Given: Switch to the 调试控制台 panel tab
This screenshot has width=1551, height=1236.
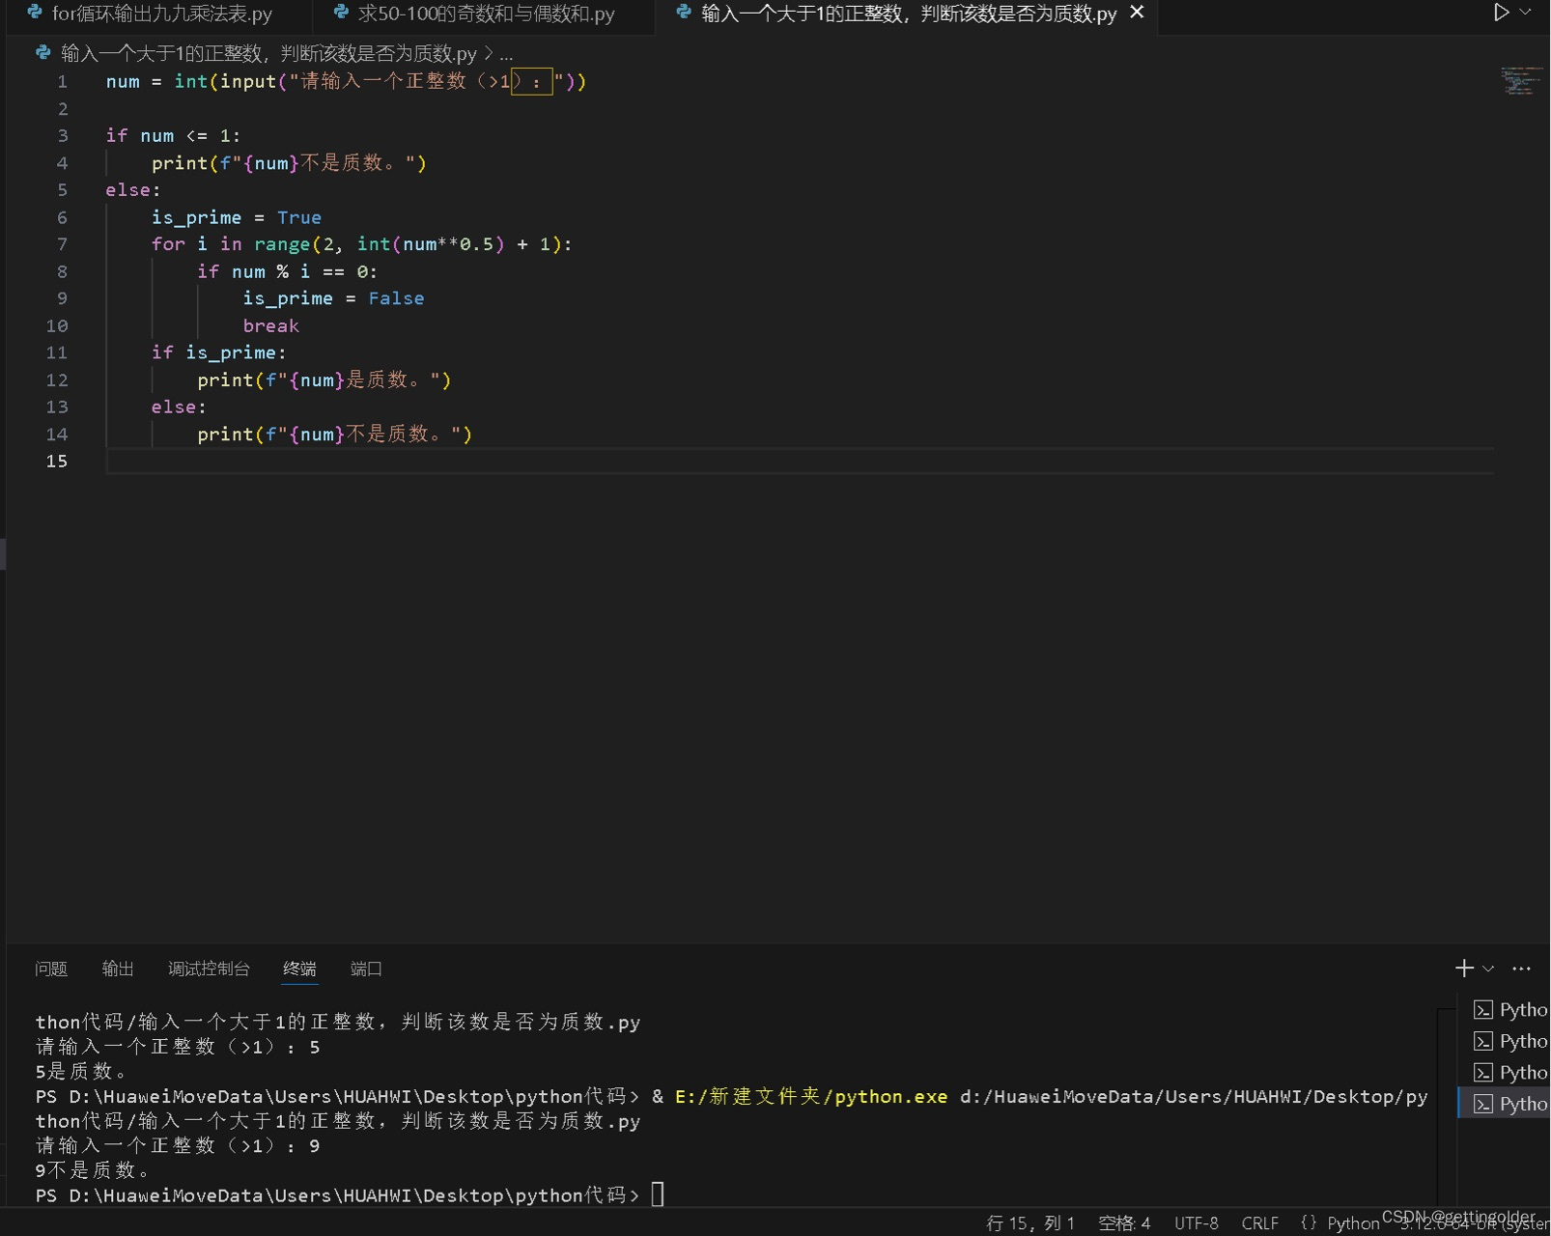Looking at the screenshot, I should click(208, 969).
